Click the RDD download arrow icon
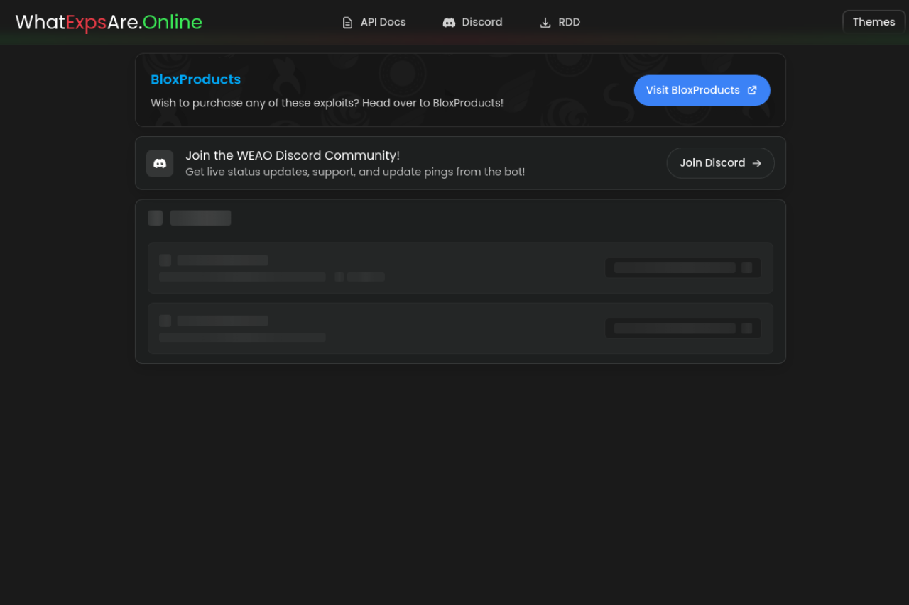The height and width of the screenshot is (605, 909). [x=545, y=23]
